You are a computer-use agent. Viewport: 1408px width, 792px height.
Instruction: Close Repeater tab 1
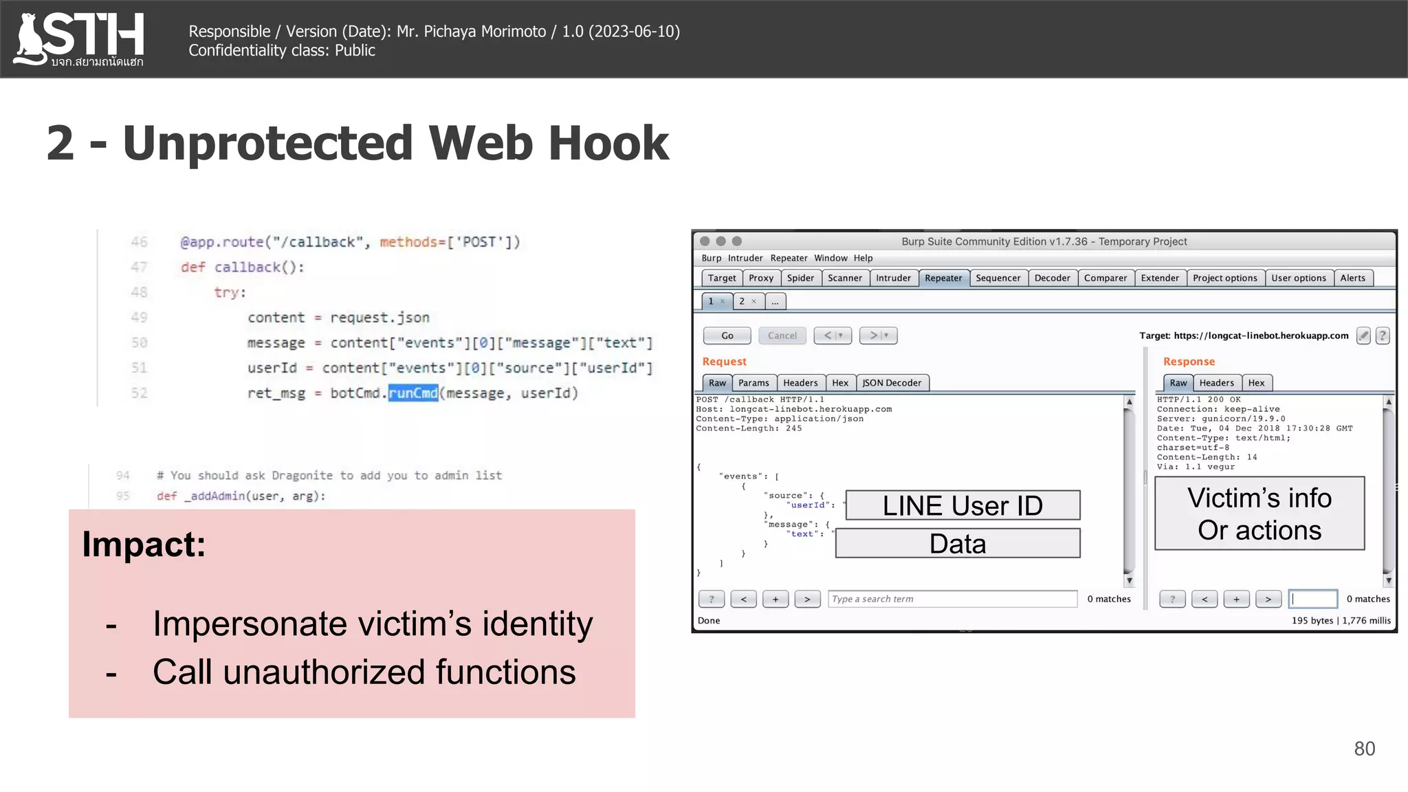(x=723, y=301)
